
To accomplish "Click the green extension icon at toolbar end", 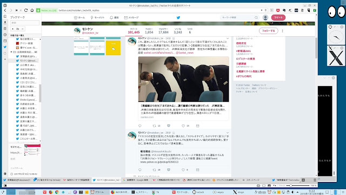I will (315, 10).
